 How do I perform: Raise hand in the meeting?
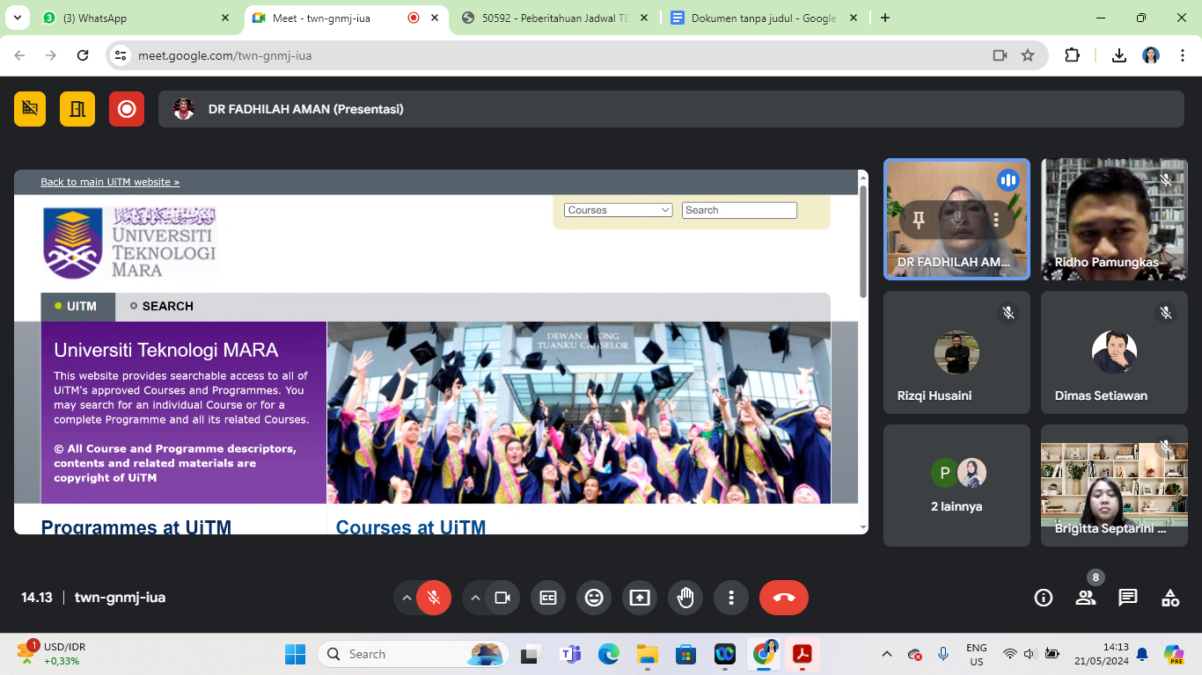point(685,598)
